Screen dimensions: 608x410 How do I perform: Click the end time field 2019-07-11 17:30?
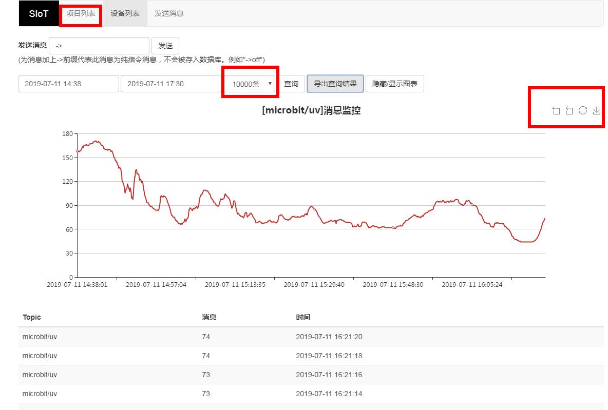[171, 84]
